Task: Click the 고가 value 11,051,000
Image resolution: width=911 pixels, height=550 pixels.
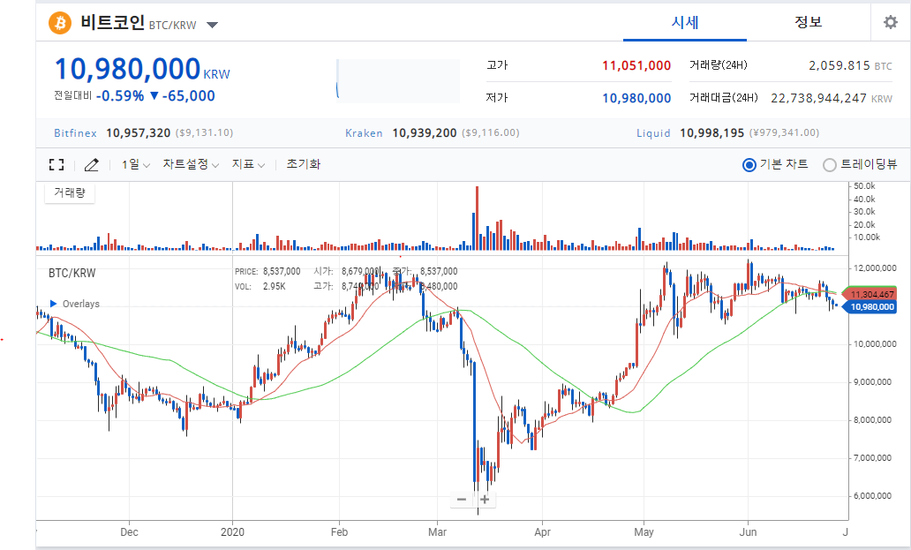Action: pos(636,65)
